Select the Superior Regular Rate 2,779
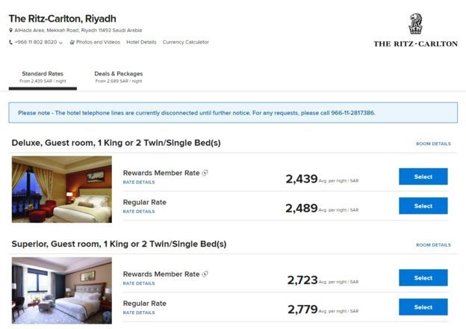 (423, 307)
